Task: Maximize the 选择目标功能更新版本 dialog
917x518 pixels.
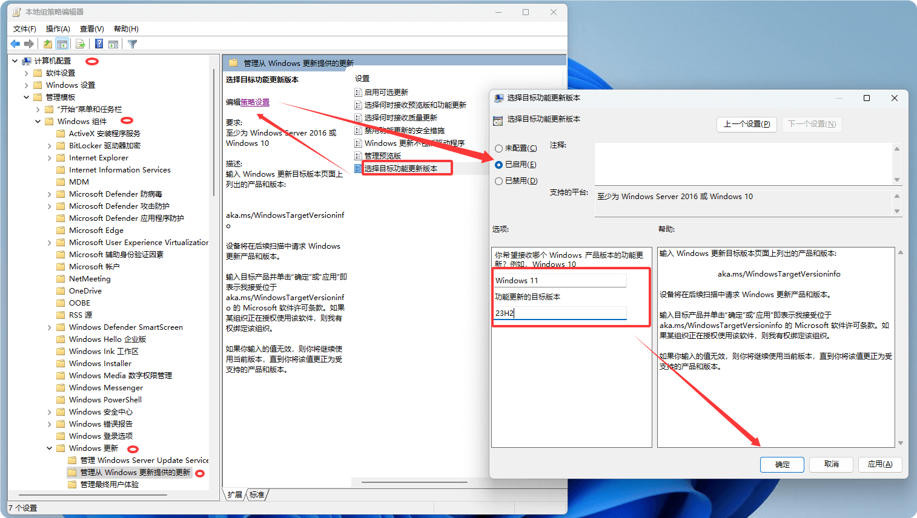Action: (867, 98)
